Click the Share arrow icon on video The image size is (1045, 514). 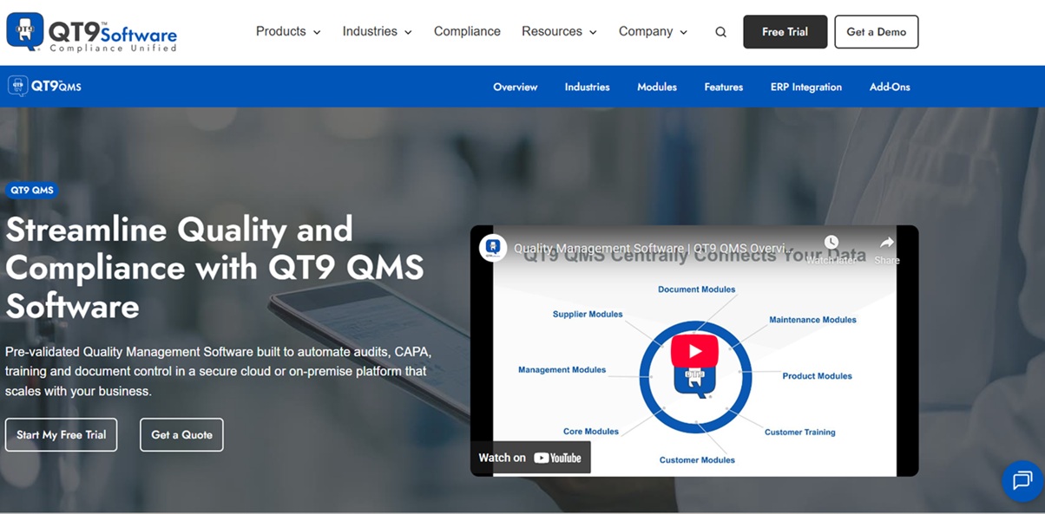click(x=887, y=243)
